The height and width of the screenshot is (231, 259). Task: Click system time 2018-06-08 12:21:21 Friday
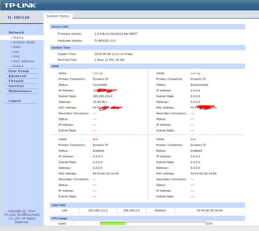(113, 54)
